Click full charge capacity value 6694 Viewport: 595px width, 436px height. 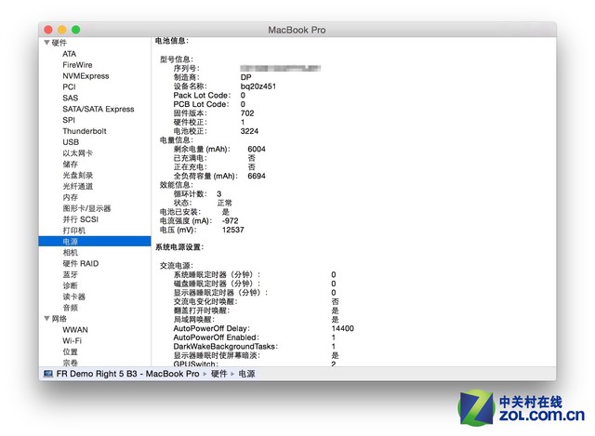pos(257,176)
